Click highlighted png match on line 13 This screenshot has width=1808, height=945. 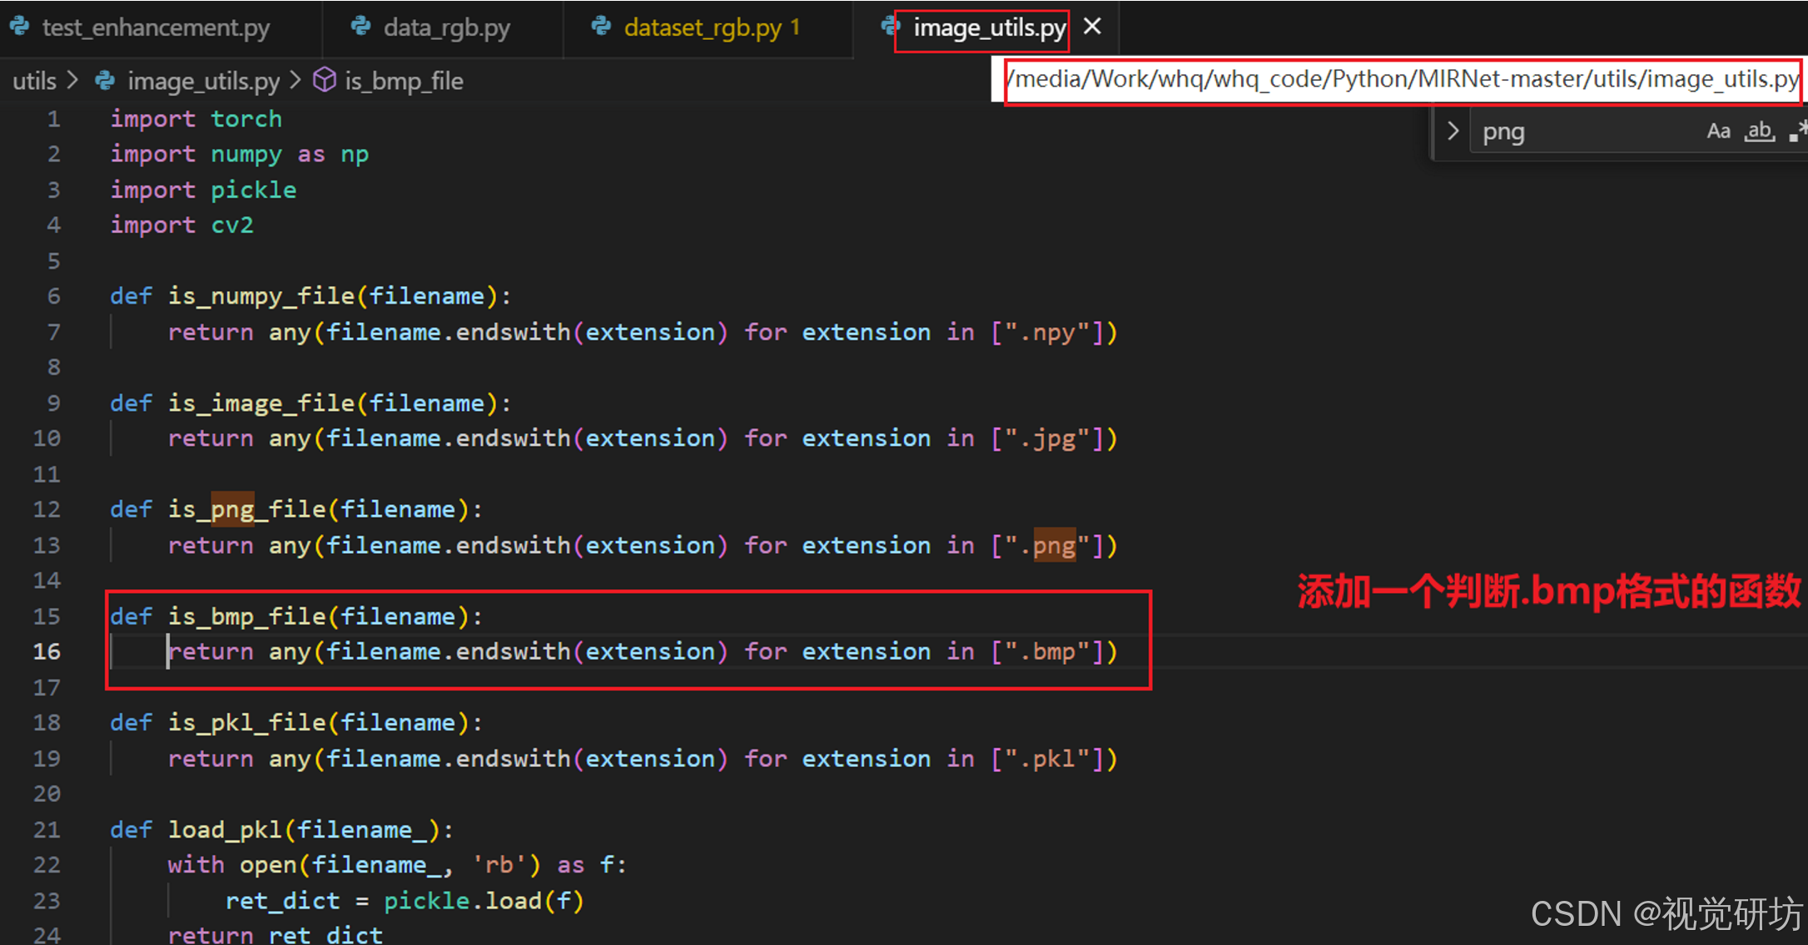coord(1054,546)
